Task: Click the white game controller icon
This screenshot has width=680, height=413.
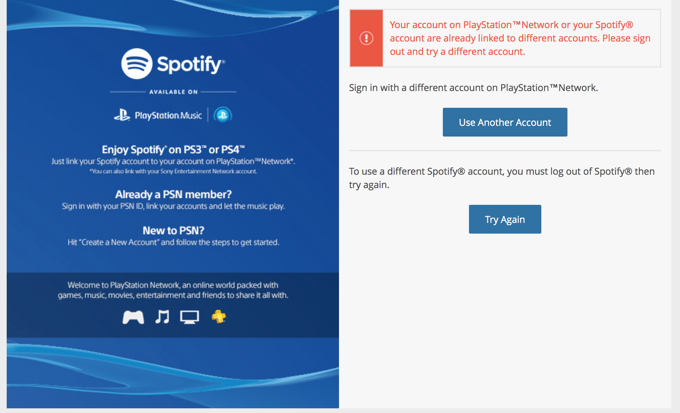Action: click(x=133, y=317)
